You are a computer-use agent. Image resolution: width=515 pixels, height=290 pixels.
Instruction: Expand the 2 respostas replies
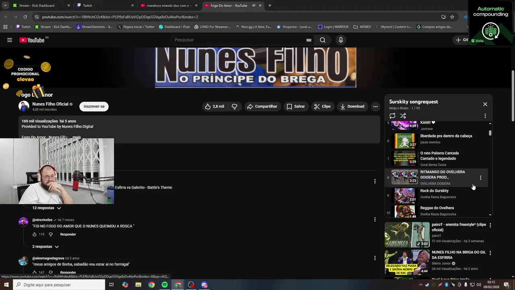click(x=45, y=246)
